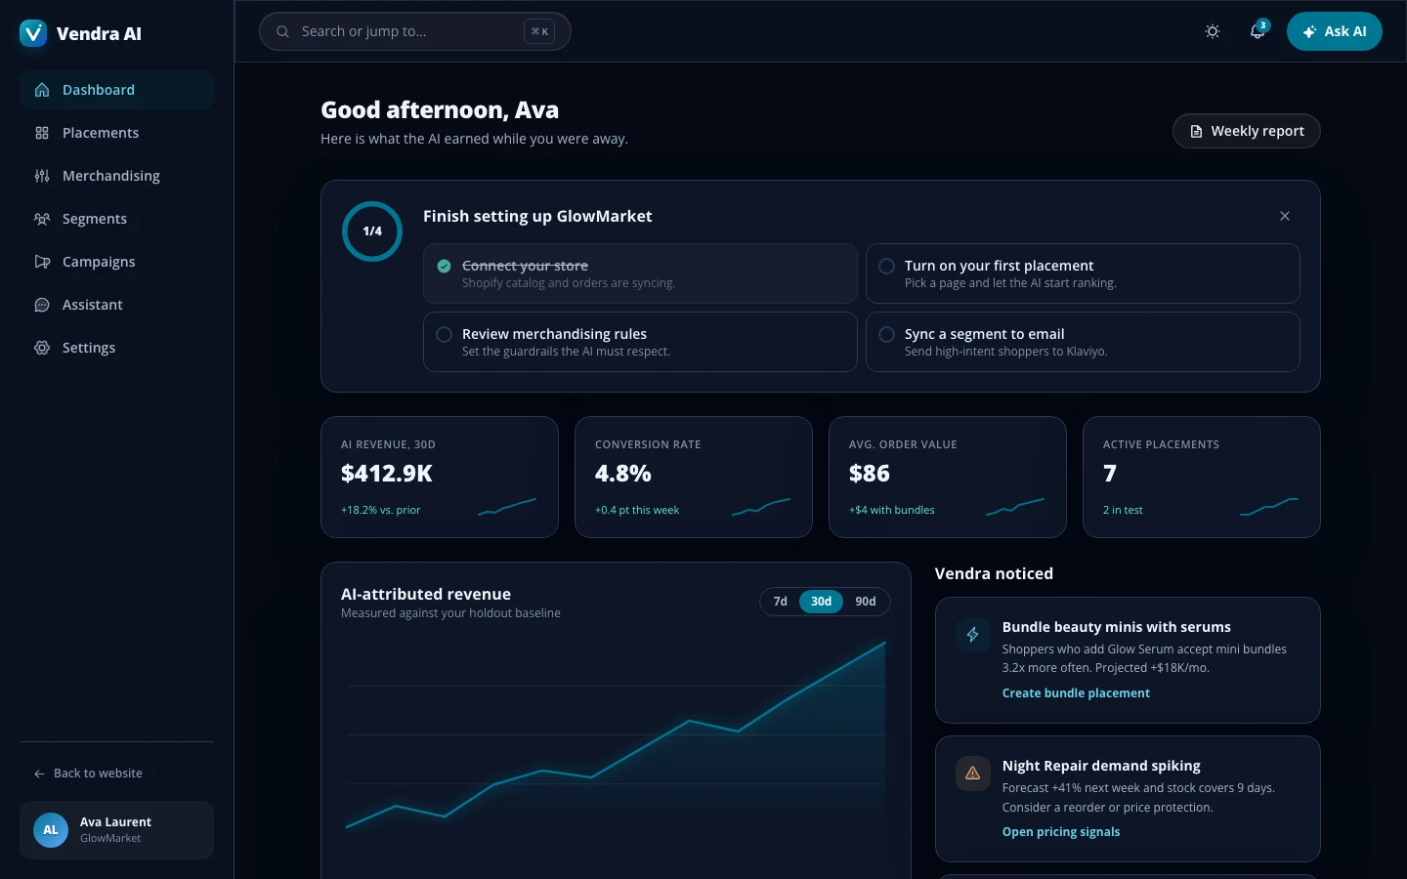Click the AL avatar
This screenshot has width=1407, height=879.
click(51, 830)
